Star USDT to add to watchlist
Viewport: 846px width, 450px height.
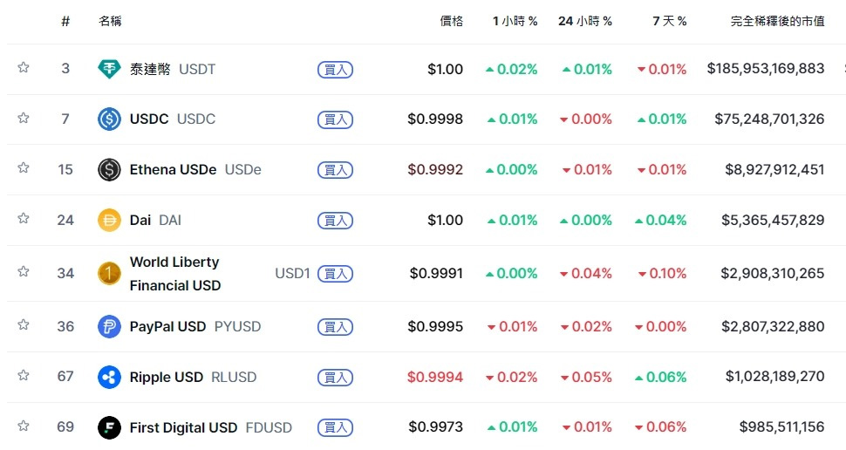24,68
